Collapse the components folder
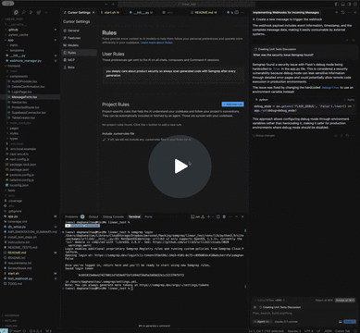This screenshot has height=333, width=360. pos(19,76)
